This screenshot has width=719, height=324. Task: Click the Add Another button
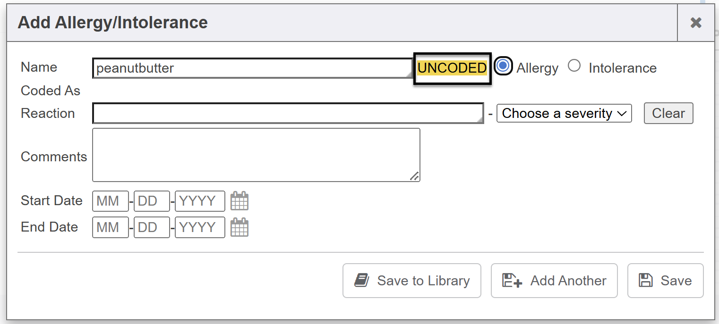554,281
